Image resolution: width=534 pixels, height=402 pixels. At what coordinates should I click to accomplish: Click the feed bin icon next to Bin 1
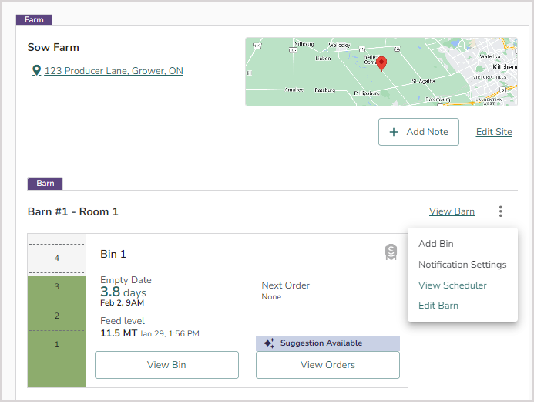tap(391, 252)
